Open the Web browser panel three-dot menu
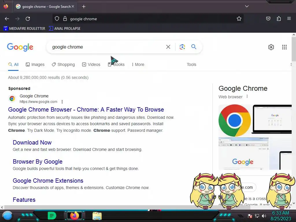Screen dimensions: 296x222 (x=247, y=97)
